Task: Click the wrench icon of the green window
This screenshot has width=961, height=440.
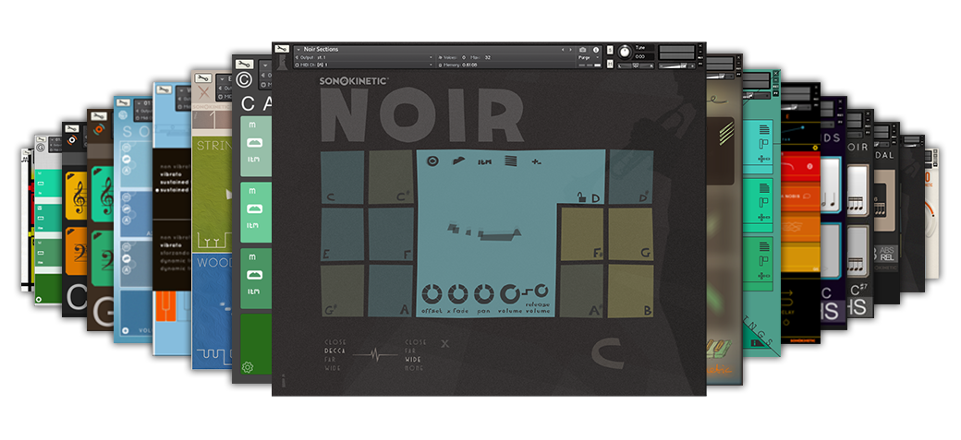Action: click(243, 64)
